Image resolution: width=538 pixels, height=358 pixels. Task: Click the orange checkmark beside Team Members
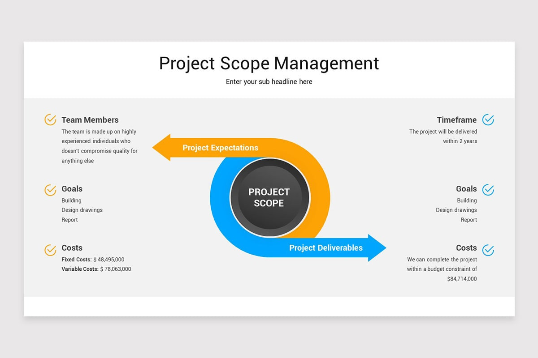(x=50, y=119)
